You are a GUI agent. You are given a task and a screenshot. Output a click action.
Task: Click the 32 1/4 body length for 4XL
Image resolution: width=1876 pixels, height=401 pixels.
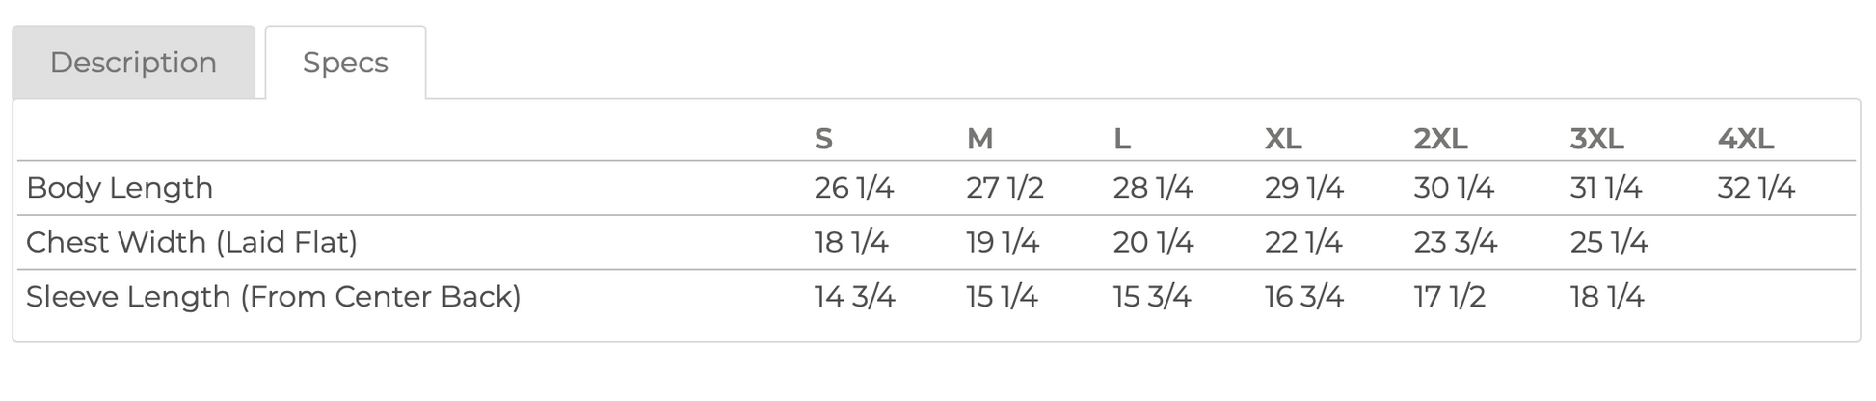[1756, 188]
